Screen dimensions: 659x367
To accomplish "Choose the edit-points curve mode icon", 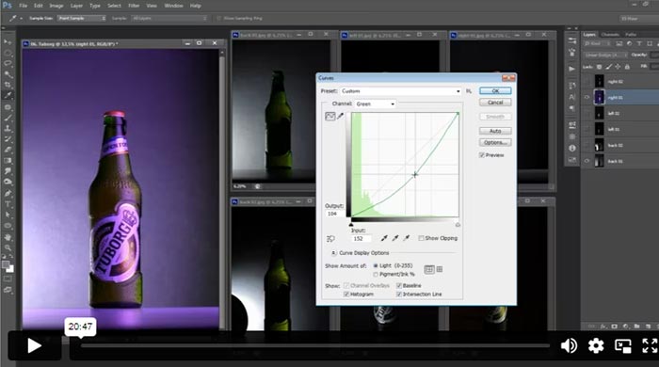I will (329, 117).
